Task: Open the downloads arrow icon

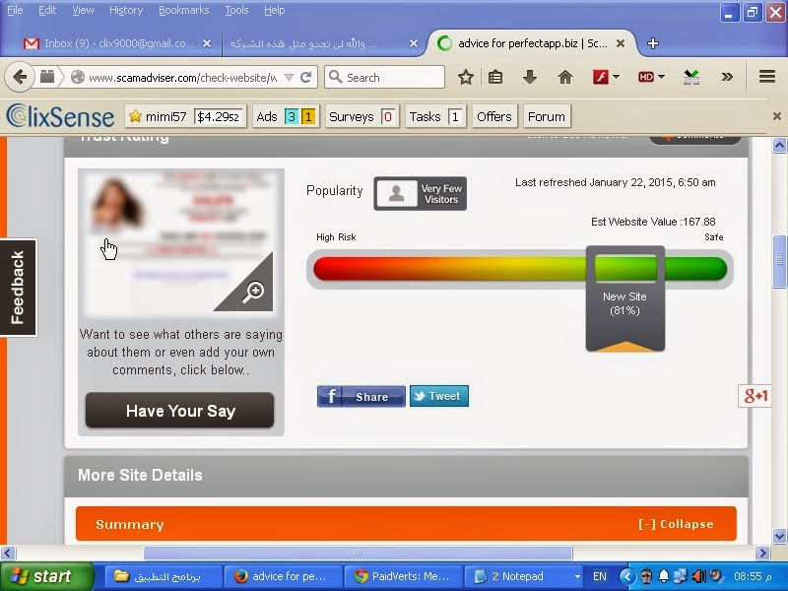Action: coord(530,78)
